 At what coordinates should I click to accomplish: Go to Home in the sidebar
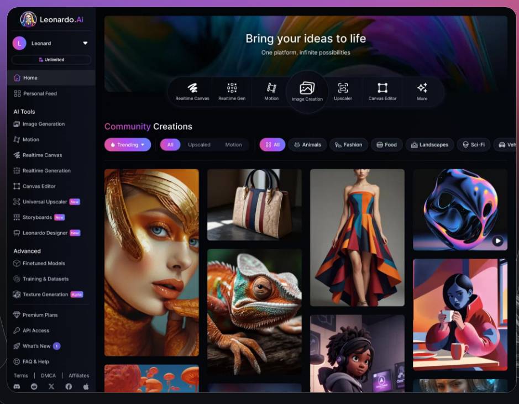pyautogui.click(x=51, y=78)
